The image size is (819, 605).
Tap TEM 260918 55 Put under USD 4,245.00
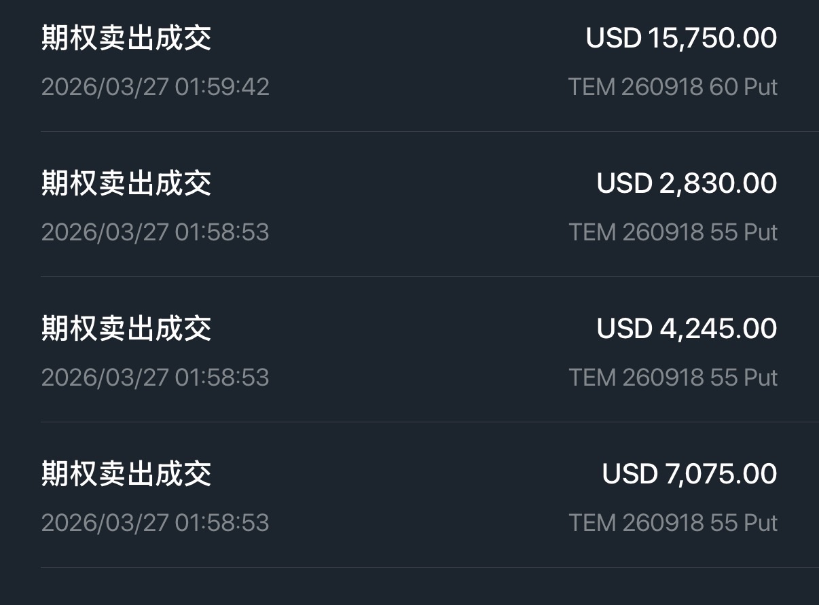click(x=672, y=378)
